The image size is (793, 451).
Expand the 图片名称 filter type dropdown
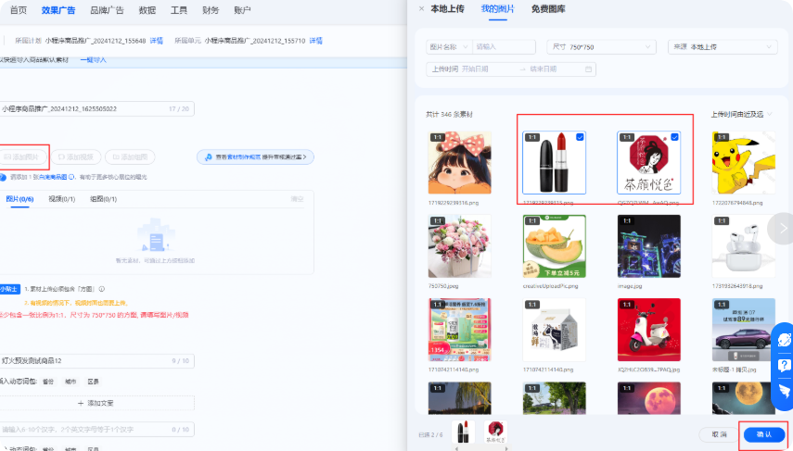(449, 47)
